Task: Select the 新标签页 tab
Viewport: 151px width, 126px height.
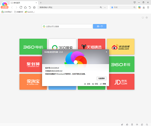Action: tap(24, 3)
